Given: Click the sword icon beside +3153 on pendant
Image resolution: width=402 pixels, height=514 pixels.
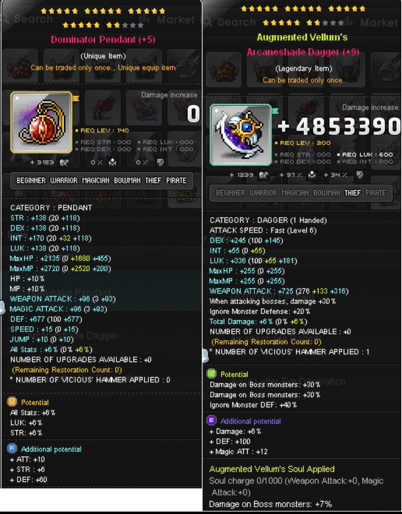Looking at the screenshot, I should coord(64,163).
